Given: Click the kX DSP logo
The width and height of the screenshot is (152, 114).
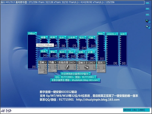Looking at the screenshot, I should coord(6,111).
